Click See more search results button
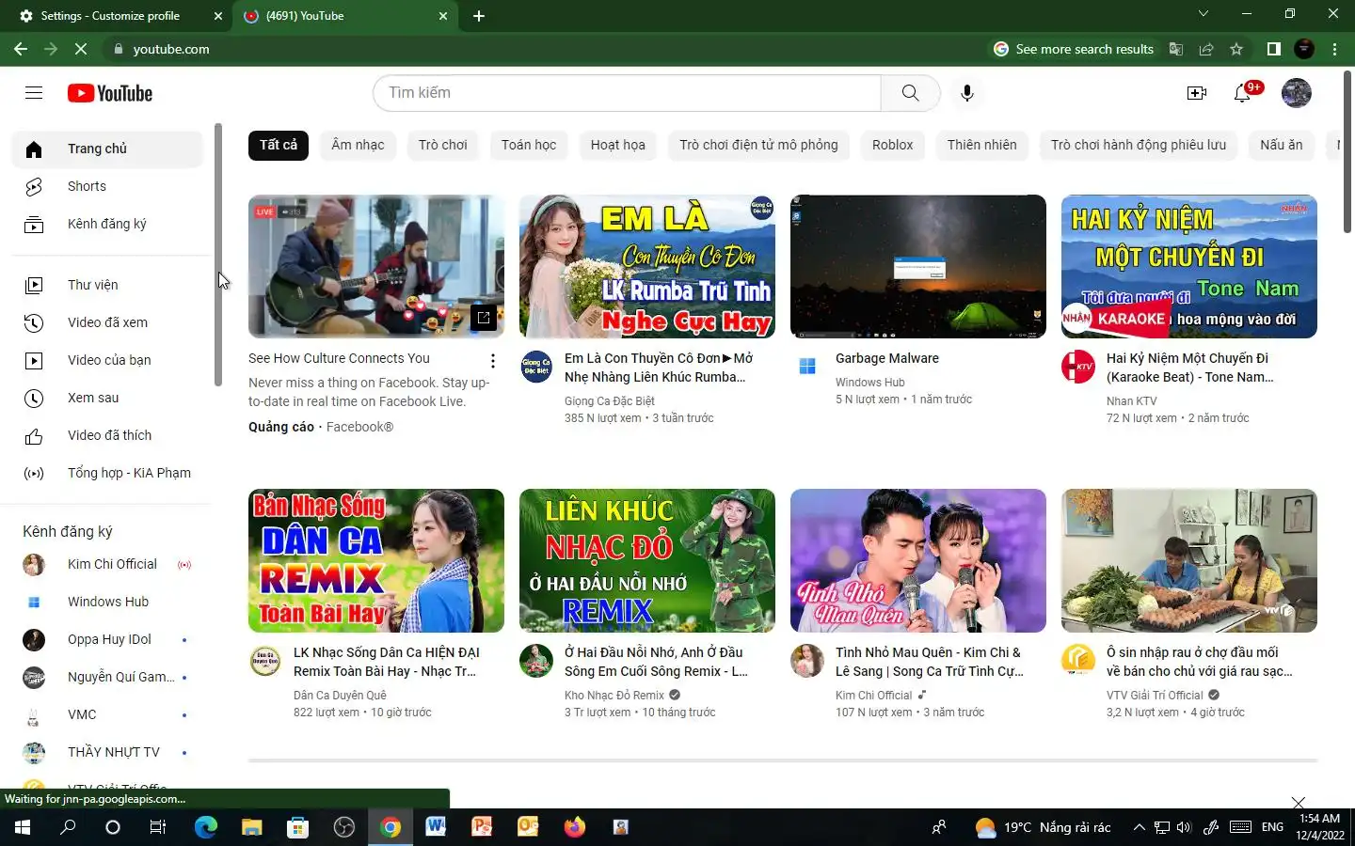The image size is (1355, 846). 1074,49
